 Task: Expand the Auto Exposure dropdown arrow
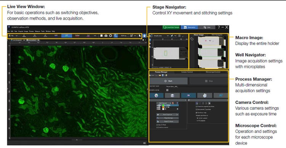click(177, 115)
